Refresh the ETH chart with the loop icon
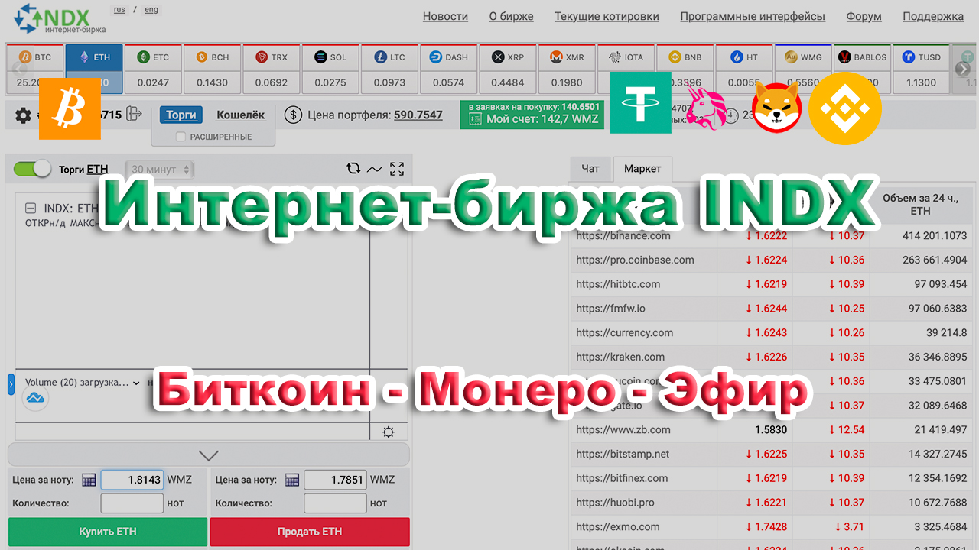Image resolution: width=979 pixels, height=550 pixels. [x=353, y=169]
